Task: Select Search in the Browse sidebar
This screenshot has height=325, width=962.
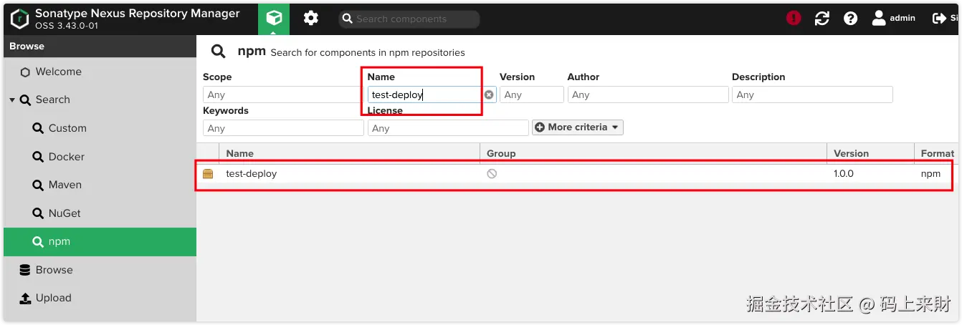Action: pyautogui.click(x=52, y=100)
